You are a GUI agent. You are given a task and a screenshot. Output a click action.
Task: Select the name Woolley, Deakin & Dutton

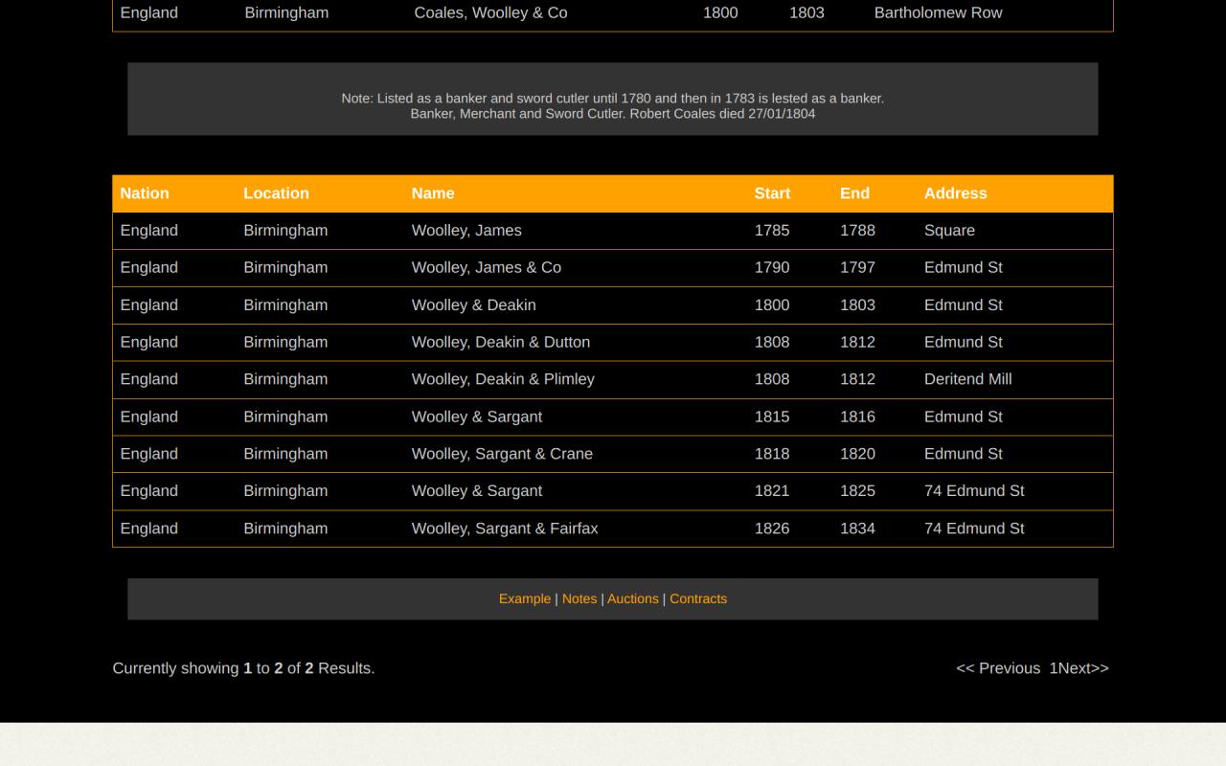click(501, 343)
